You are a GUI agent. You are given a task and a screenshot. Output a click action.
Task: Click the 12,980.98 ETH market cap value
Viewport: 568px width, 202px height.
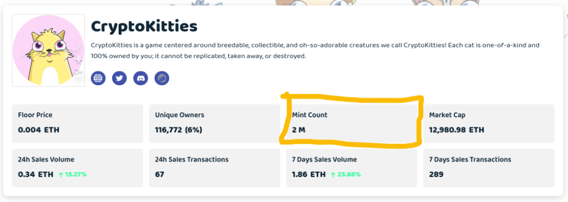click(x=457, y=130)
